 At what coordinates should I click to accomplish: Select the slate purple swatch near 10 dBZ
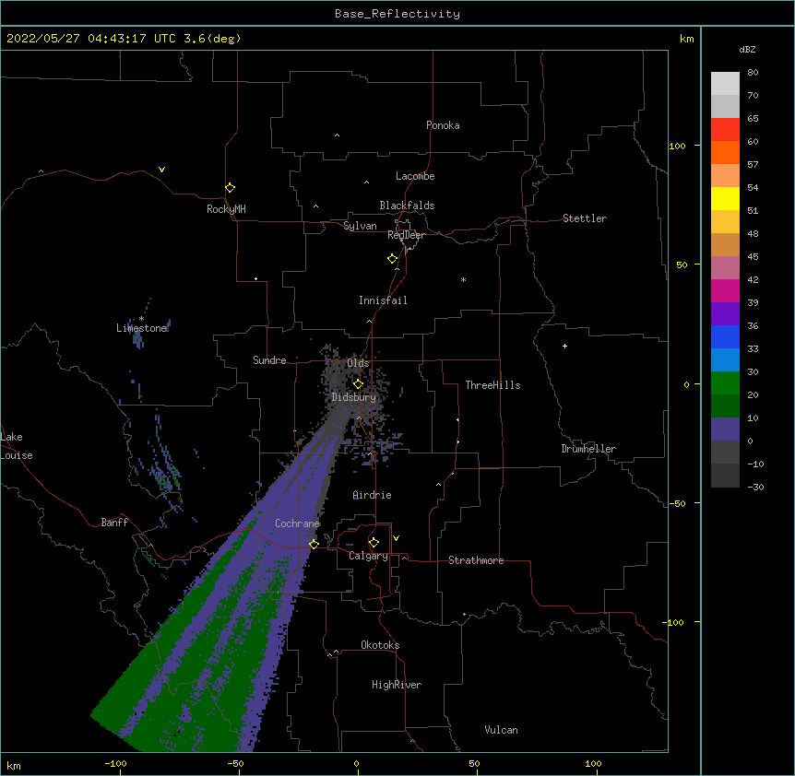click(x=725, y=429)
